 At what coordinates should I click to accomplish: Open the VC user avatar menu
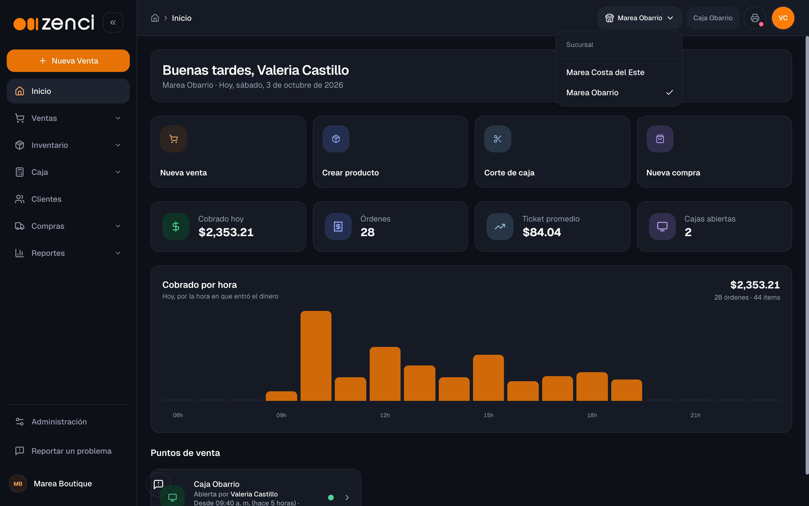tap(783, 18)
